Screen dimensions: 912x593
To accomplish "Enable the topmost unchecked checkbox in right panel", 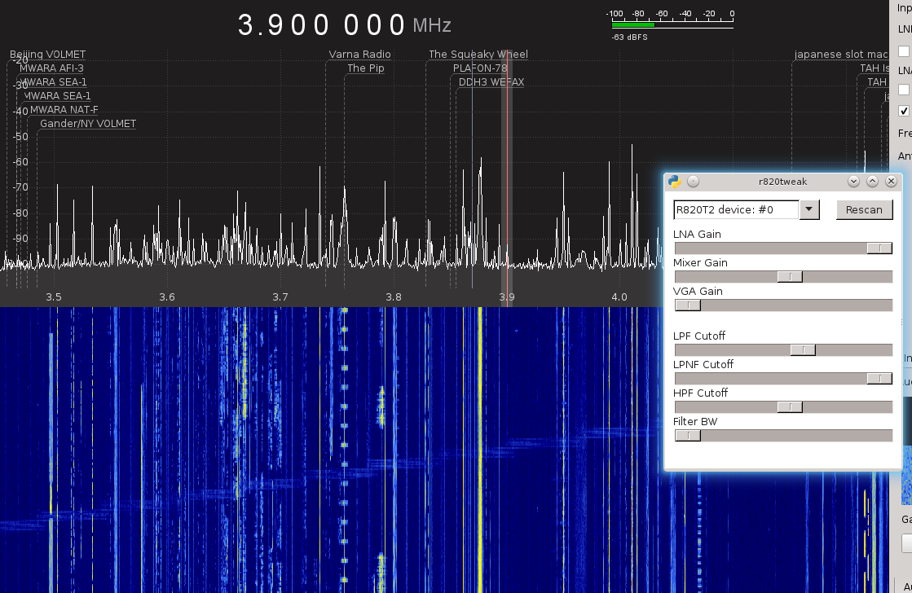I will point(903,51).
